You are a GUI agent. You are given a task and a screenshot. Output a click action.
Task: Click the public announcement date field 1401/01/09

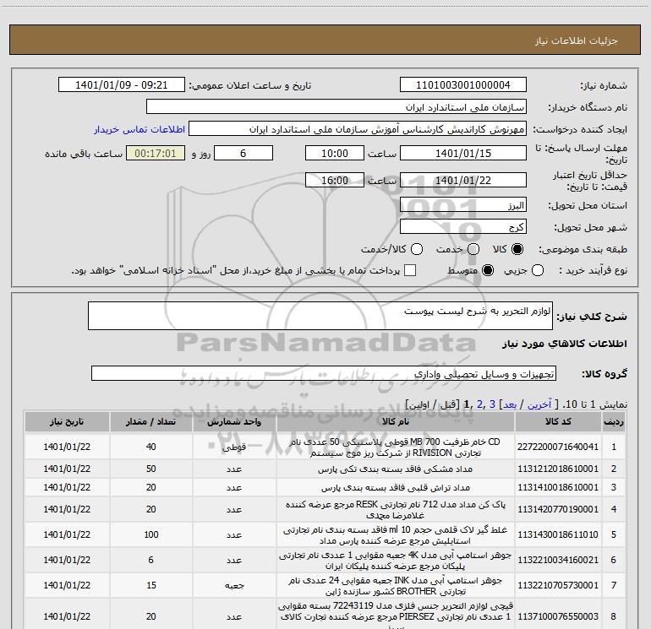click(x=122, y=84)
